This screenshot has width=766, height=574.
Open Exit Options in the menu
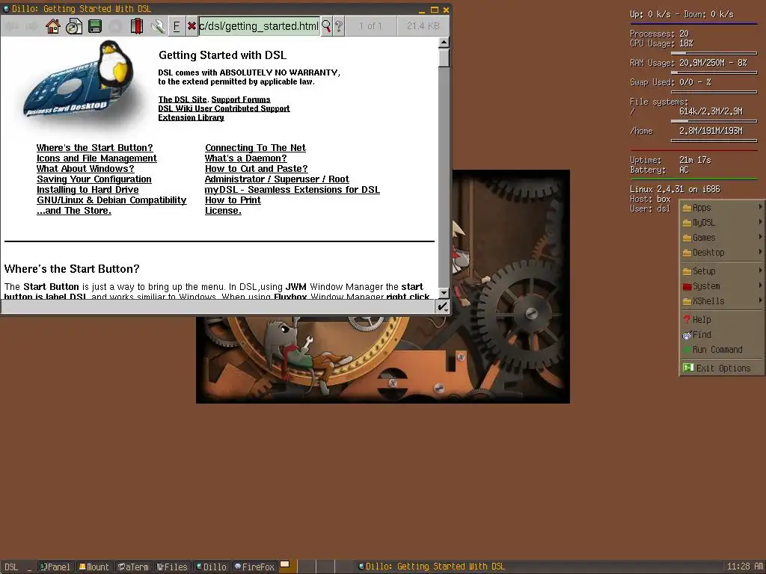tap(722, 368)
